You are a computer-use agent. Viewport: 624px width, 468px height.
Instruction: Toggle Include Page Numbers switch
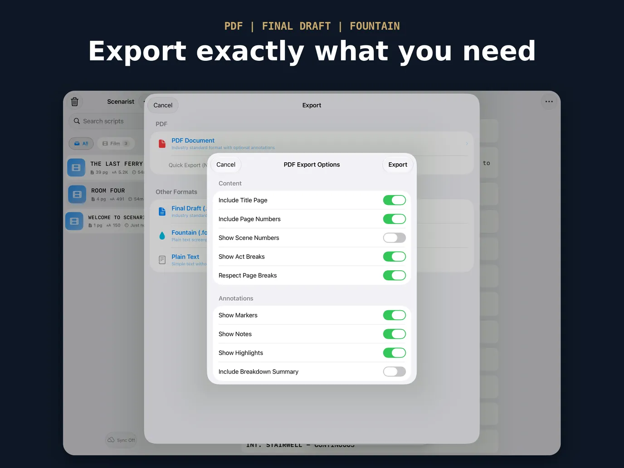[x=395, y=219]
